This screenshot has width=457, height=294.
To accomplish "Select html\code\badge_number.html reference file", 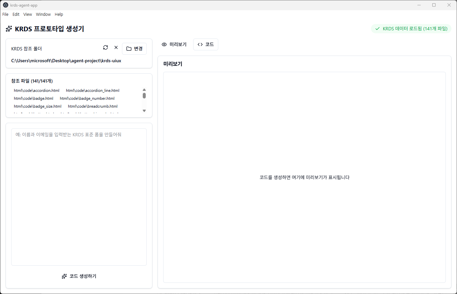I will point(87,98).
